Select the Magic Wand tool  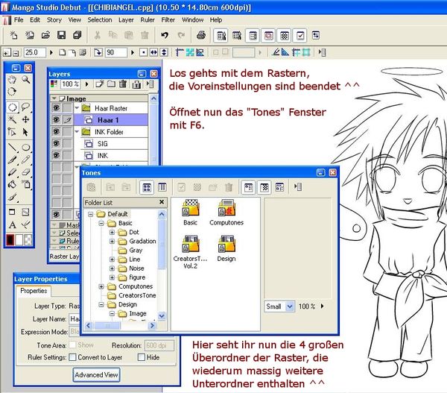[x=12, y=119]
